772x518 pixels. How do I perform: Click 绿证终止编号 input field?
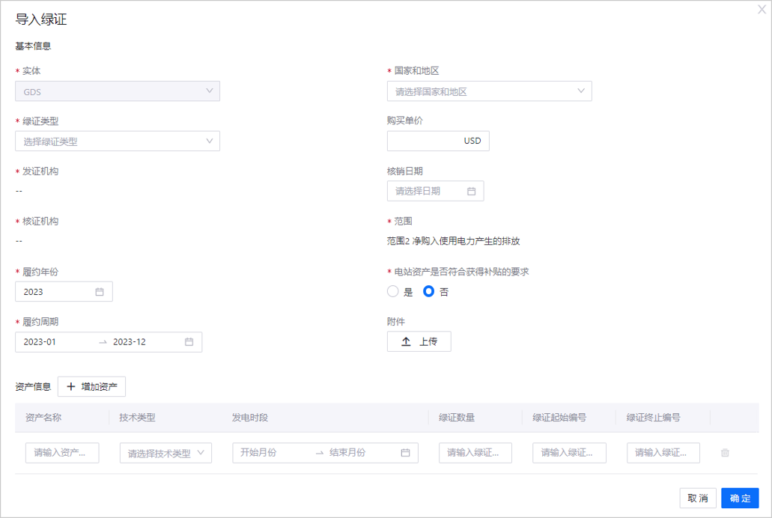click(663, 453)
